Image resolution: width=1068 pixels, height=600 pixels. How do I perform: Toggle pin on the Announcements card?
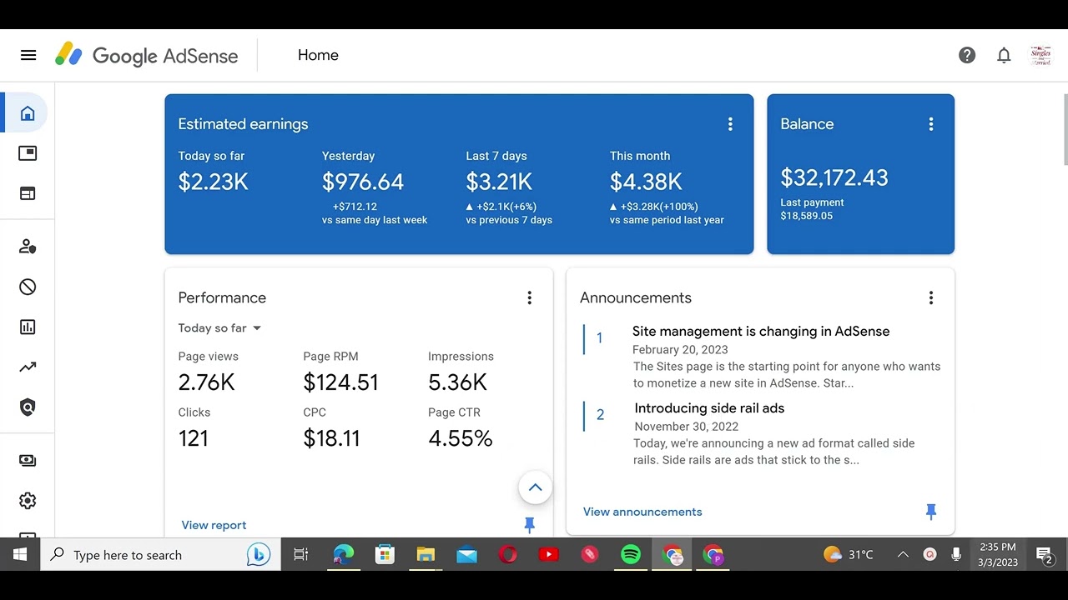click(x=931, y=512)
